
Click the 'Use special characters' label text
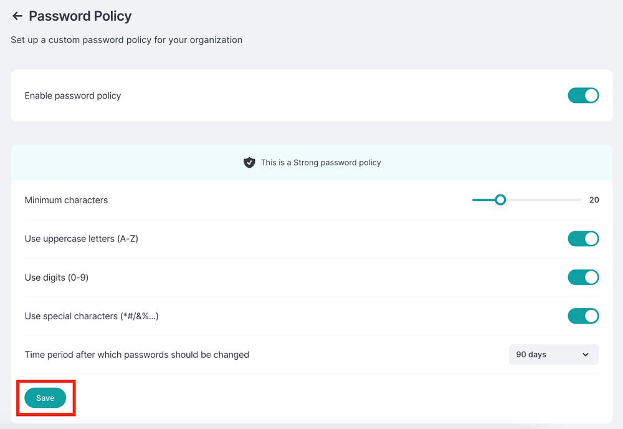click(91, 316)
